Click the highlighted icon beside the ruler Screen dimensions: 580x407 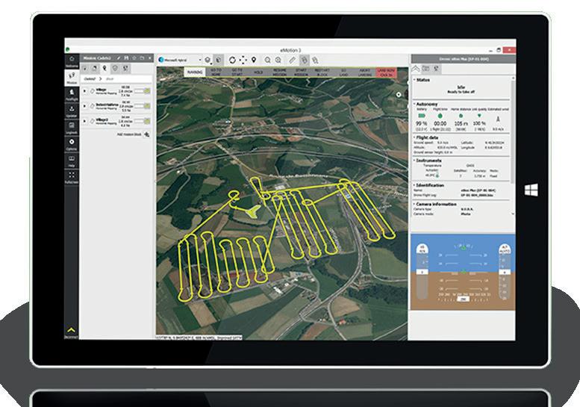pyautogui.click(x=304, y=60)
